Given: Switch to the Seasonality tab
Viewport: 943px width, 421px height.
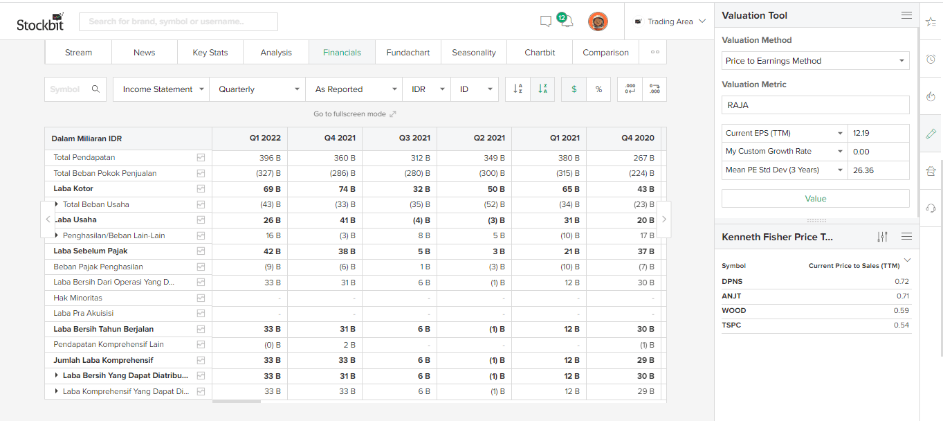Looking at the screenshot, I should 474,53.
